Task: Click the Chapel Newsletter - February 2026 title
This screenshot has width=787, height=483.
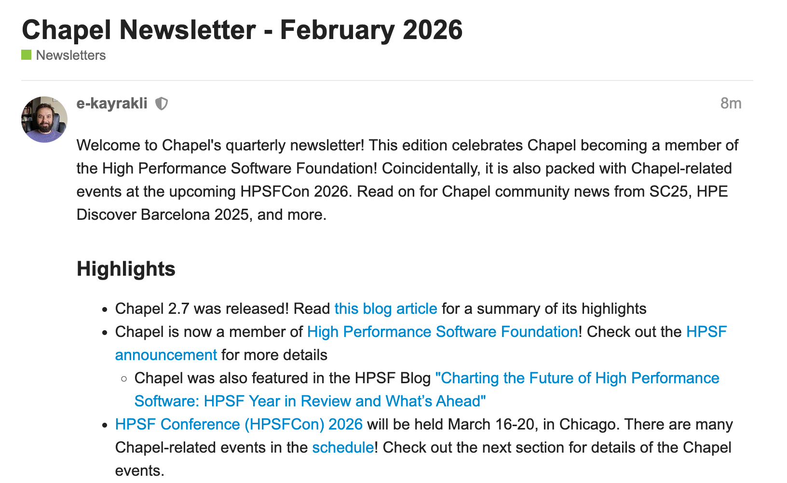Action: (x=242, y=30)
